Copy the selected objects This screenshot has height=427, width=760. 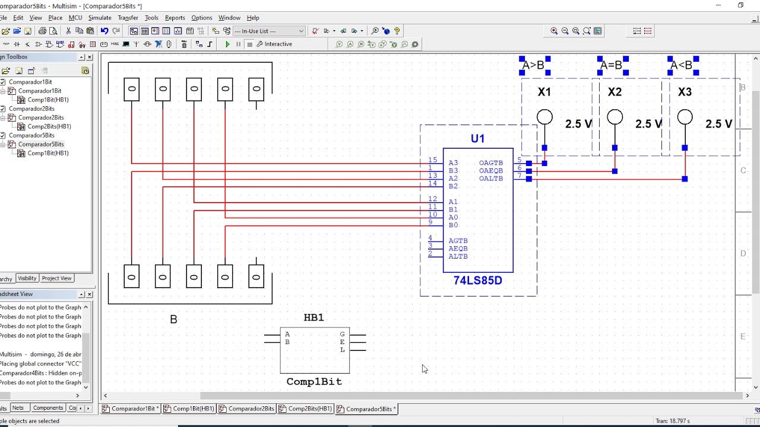pos(79,31)
